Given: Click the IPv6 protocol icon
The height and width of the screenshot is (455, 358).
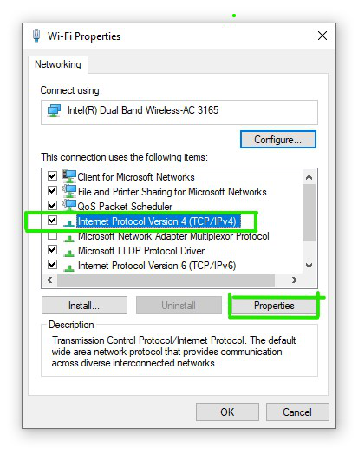Looking at the screenshot, I should (x=69, y=267).
